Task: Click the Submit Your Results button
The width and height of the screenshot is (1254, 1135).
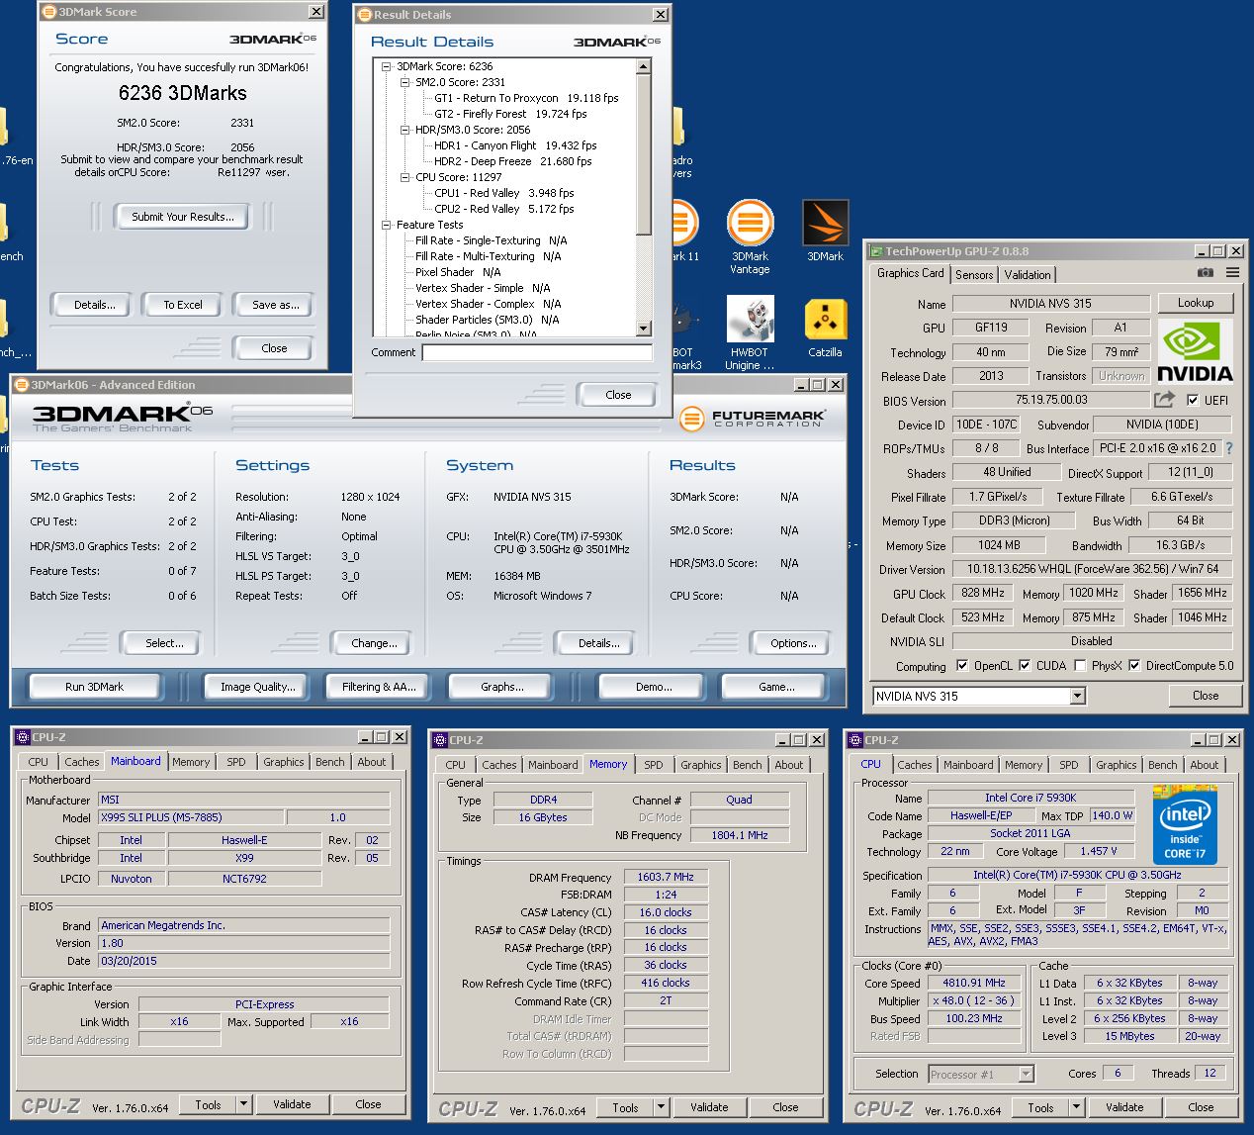Action: click(x=183, y=217)
